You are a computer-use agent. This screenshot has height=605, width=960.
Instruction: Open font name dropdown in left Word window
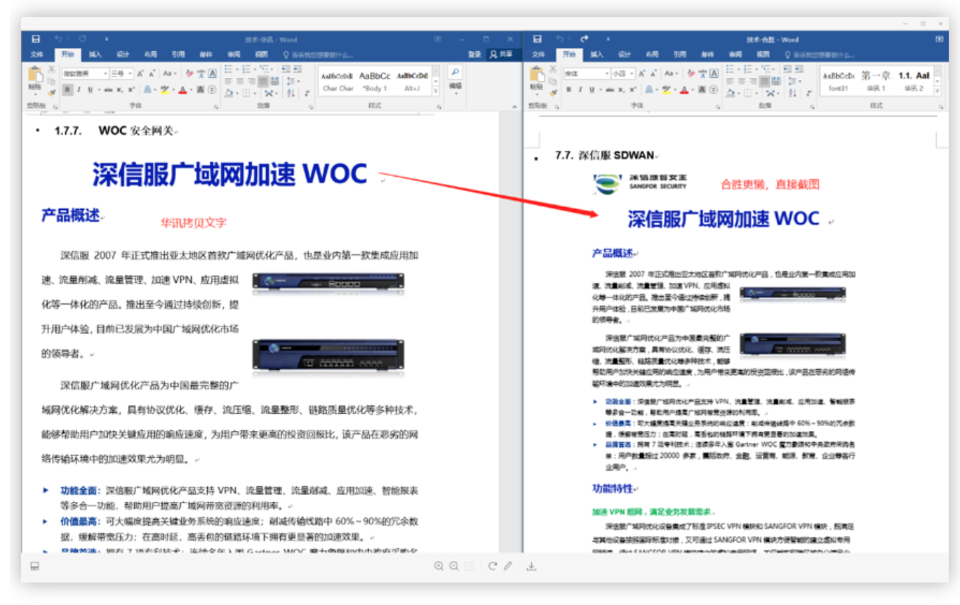pos(105,73)
